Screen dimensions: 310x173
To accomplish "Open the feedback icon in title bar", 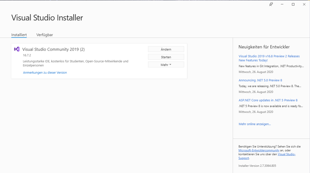I will 271,4.
